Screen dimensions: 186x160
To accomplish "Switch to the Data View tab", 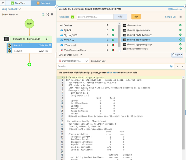I will pos(18,3).
